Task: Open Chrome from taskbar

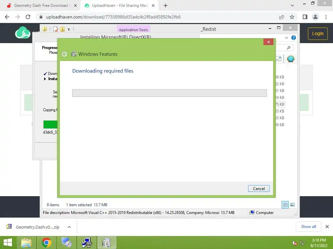Action: (x=46, y=243)
